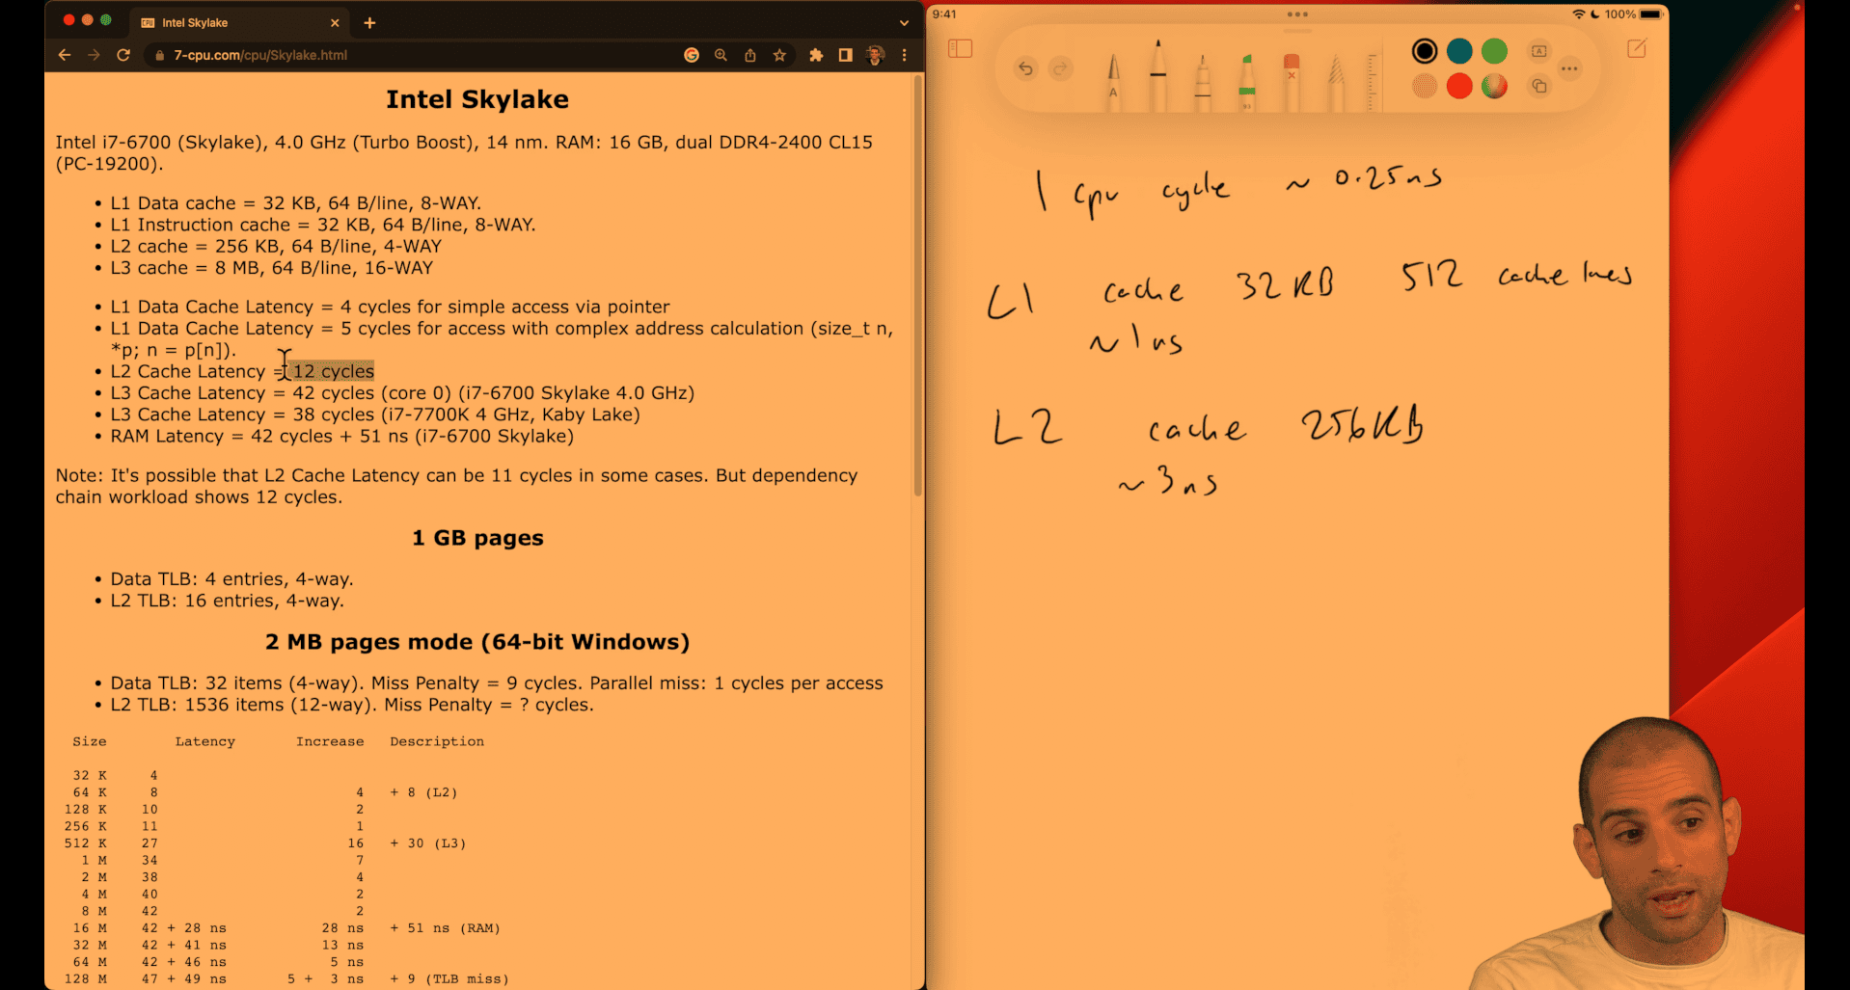Expand the tab search chevron
The height and width of the screenshot is (990, 1850).
(x=904, y=22)
